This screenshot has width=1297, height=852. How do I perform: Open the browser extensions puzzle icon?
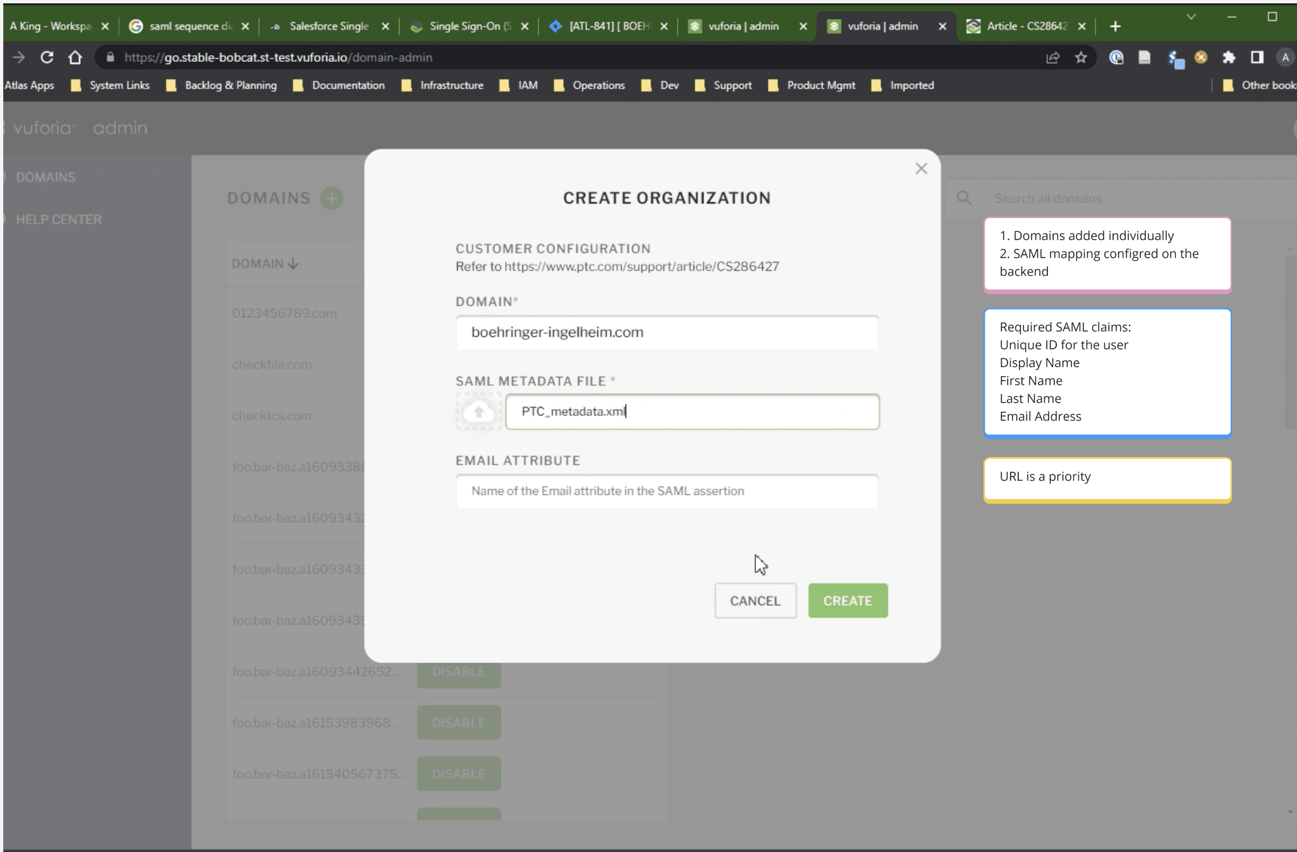(x=1229, y=58)
